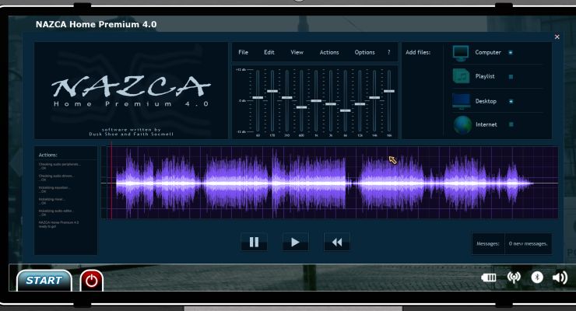This screenshot has width=576, height=311.
Task: Start playback with the play button
Action: tap(295, 242)
